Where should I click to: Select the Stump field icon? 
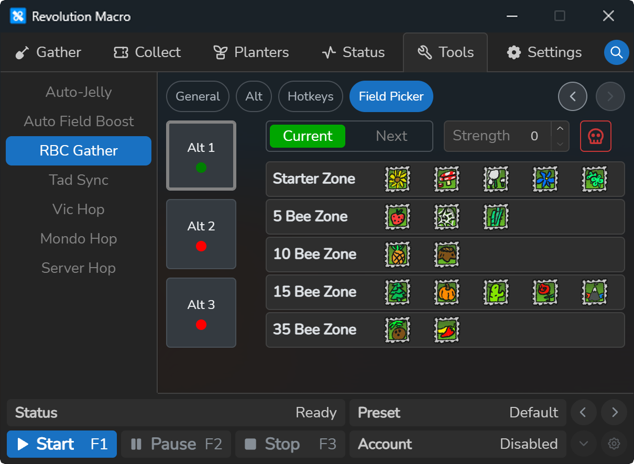pos(447,255)
